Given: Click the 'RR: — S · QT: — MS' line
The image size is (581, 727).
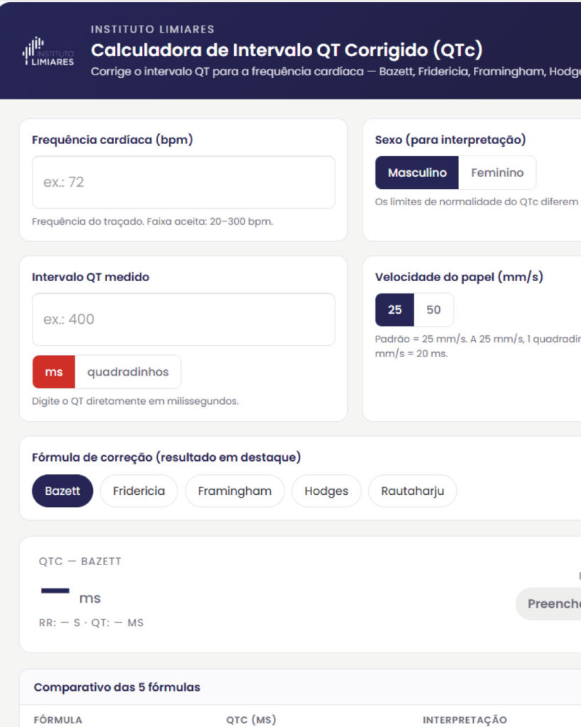Looking at the screenshot, I should tap(92, 623).
